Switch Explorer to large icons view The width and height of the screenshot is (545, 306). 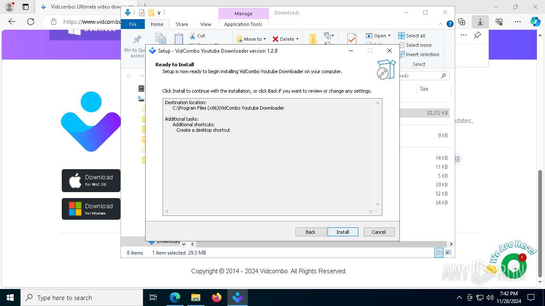tap(448, 253)
